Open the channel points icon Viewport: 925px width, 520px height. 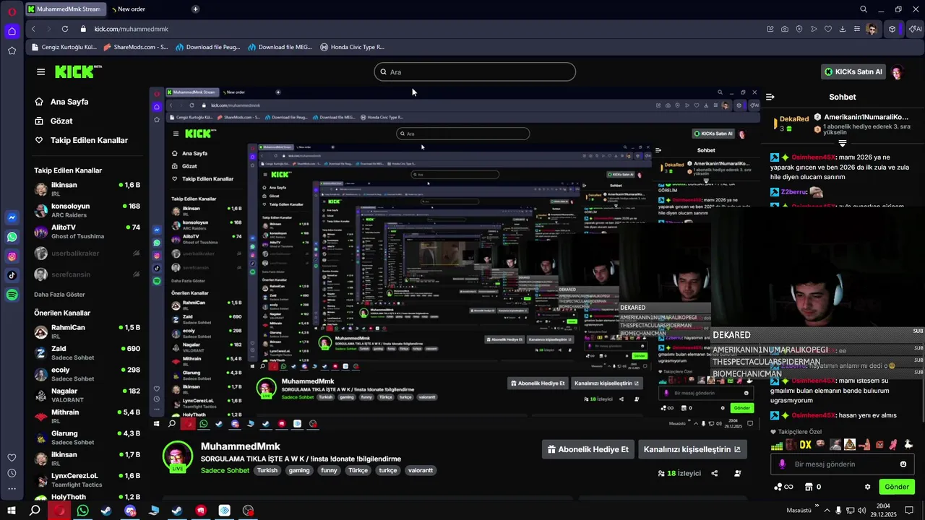pyautogui.click(x=783, y=487)
